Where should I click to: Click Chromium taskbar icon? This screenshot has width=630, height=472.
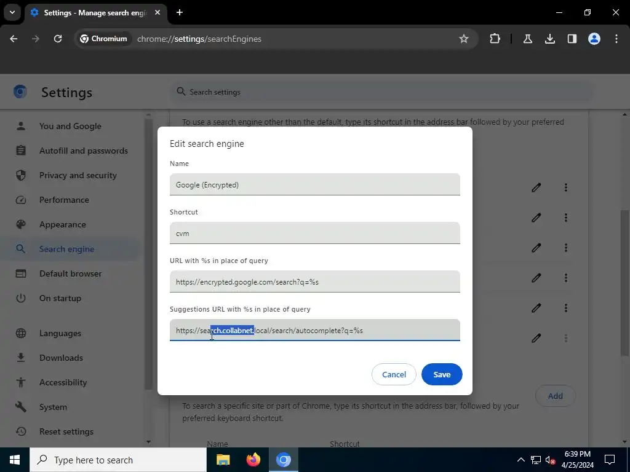pos(283,460)
